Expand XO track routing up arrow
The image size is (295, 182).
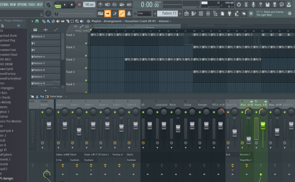[147, 174]
